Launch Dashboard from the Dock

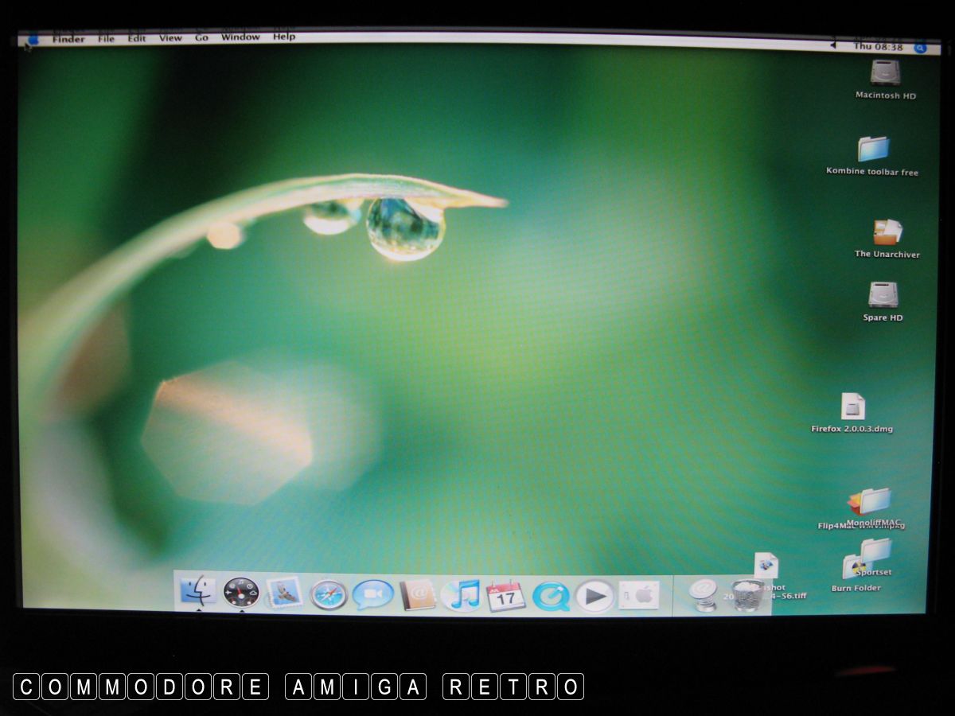(240, 593)
